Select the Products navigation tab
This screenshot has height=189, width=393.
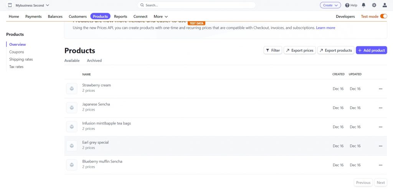tap(100, 16)
